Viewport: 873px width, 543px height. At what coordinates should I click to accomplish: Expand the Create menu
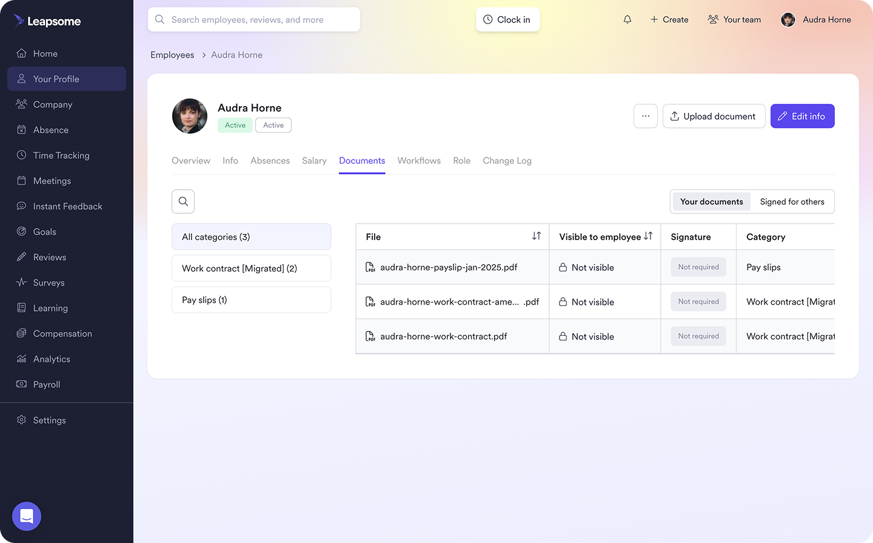pos(669,19)
